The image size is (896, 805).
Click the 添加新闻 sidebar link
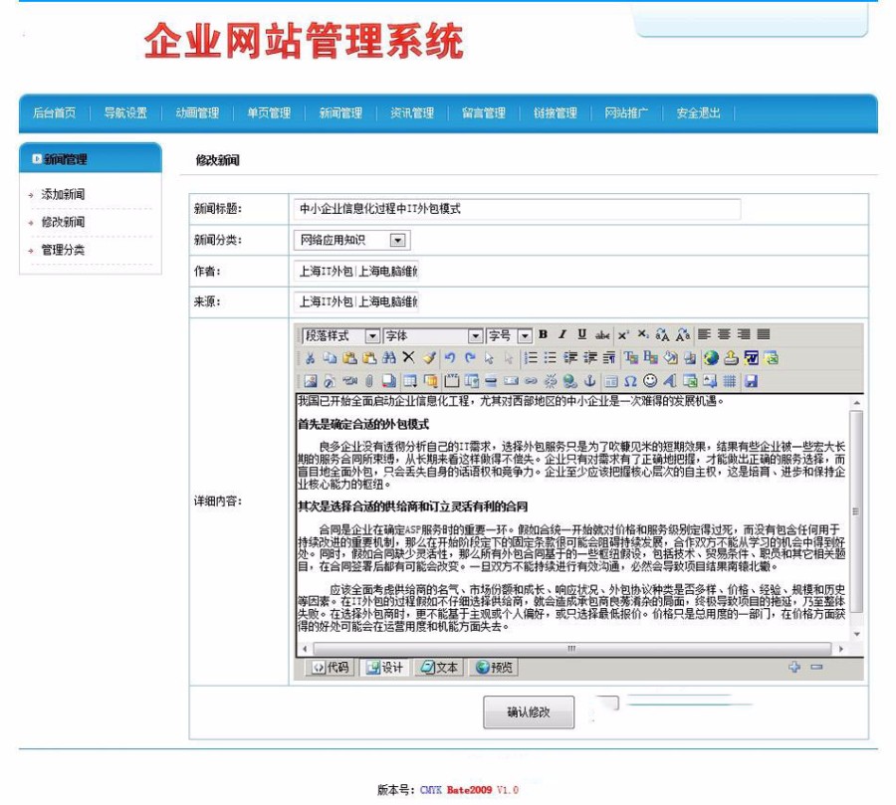coord(63,194)
